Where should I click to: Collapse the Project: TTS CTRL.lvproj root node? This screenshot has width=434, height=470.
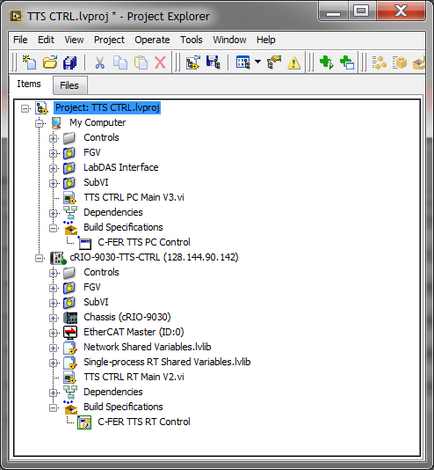click(25, 108)
